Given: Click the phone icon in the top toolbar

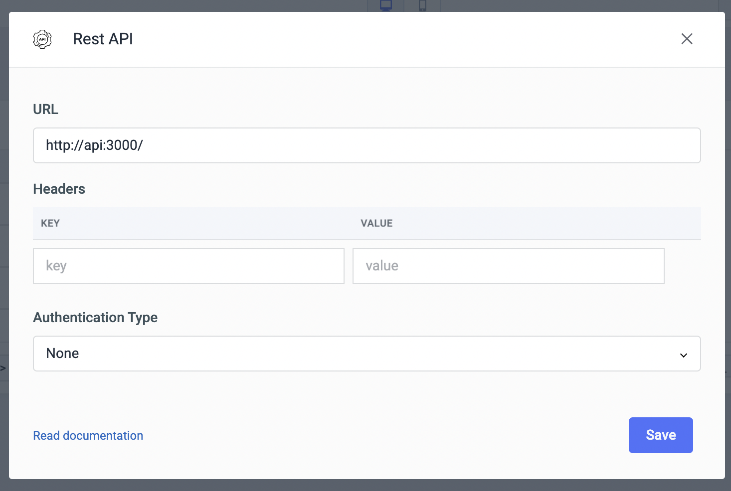Looking at the screenshot, I should (x=423, y=5).
